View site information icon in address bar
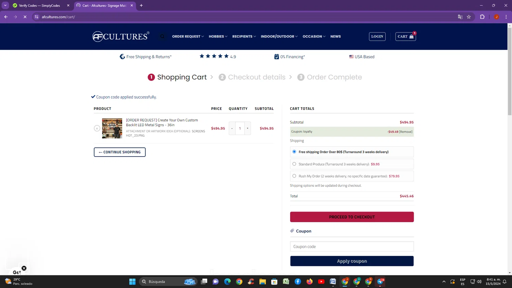The width and height of the screenshot is (512, 288). [x=37, y=17]
